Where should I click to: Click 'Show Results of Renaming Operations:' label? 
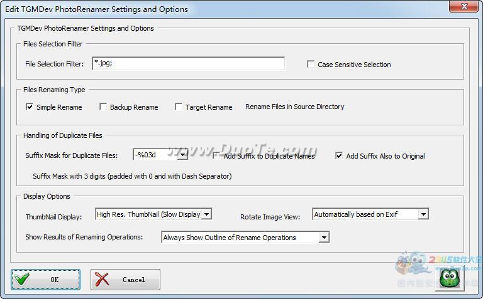point(84,237)
